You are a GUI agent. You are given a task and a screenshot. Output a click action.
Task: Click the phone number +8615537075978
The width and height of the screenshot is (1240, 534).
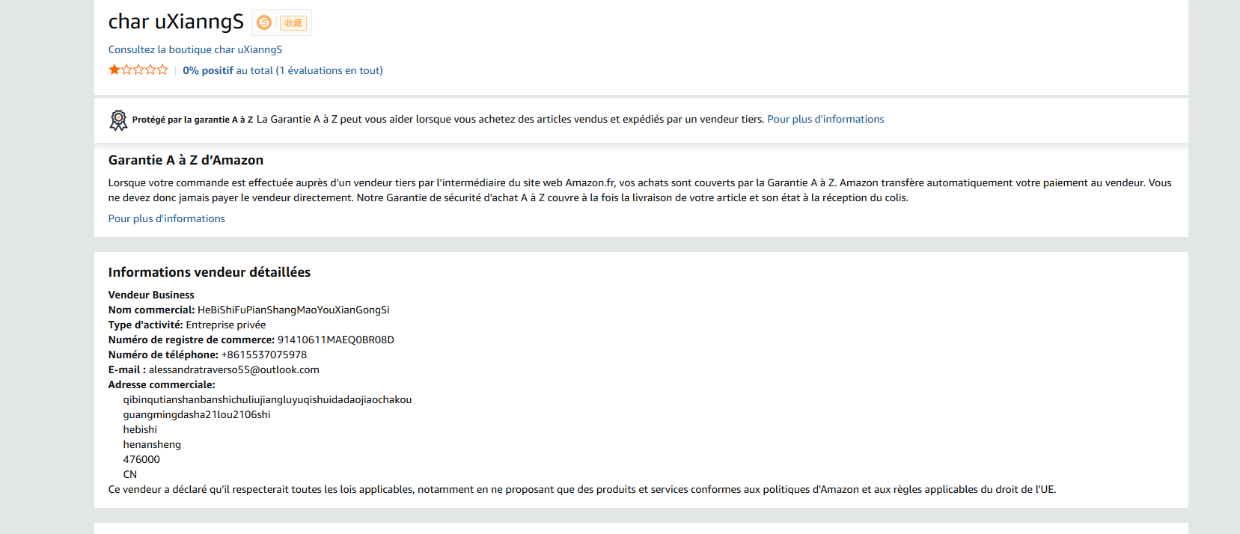point(264,355)
